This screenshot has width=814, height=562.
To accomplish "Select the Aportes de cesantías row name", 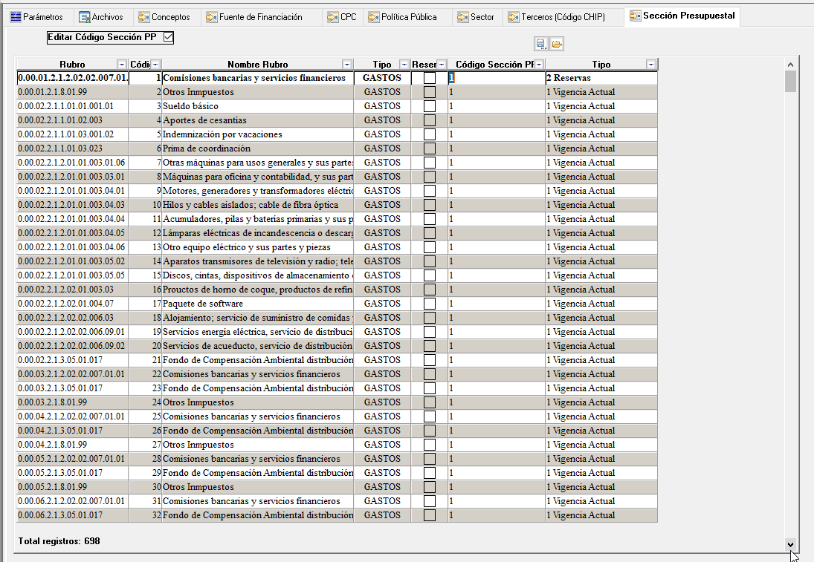I will tap(204, 120).
